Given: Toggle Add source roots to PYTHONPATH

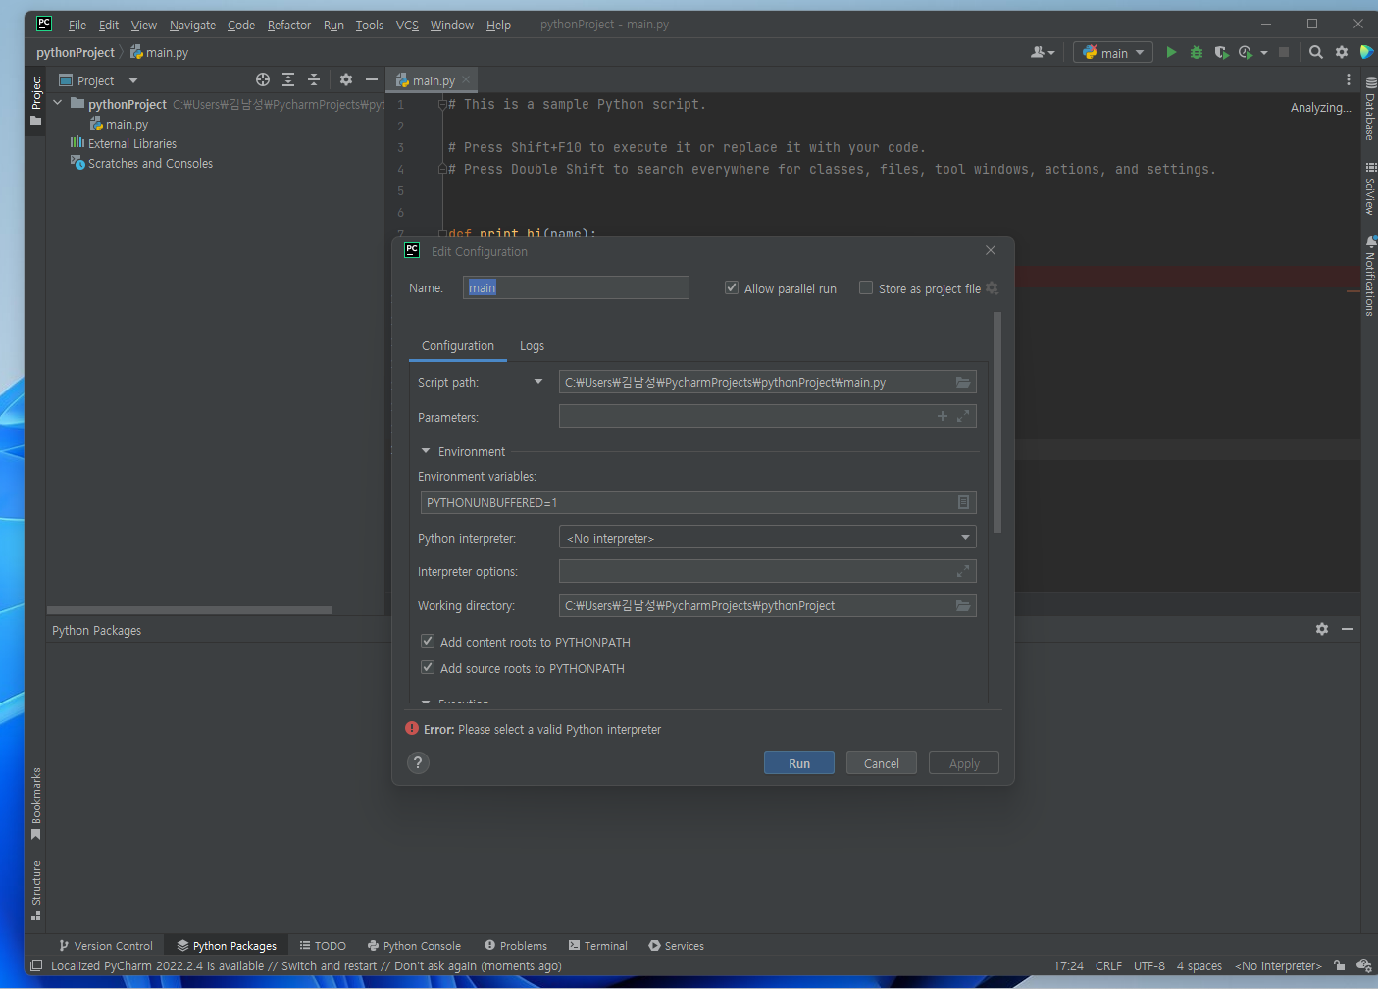Looking at the screenshot, I should pos(428,667).
